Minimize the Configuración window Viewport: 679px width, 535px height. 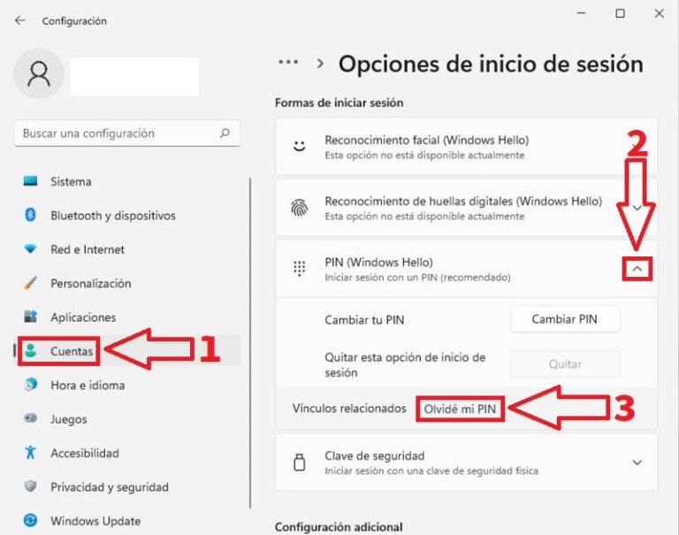point(581,13)
